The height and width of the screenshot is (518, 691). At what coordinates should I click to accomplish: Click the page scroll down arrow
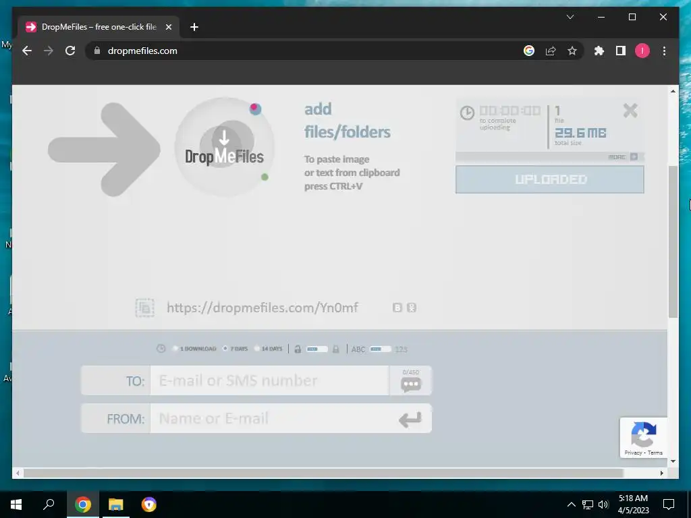coord(673,461)
